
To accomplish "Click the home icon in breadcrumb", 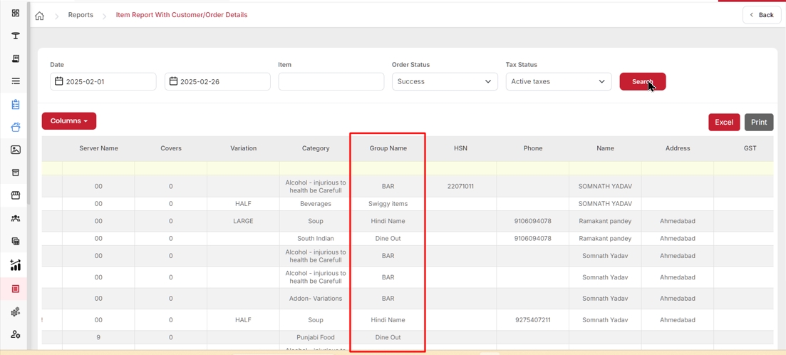I will (39, 16).
